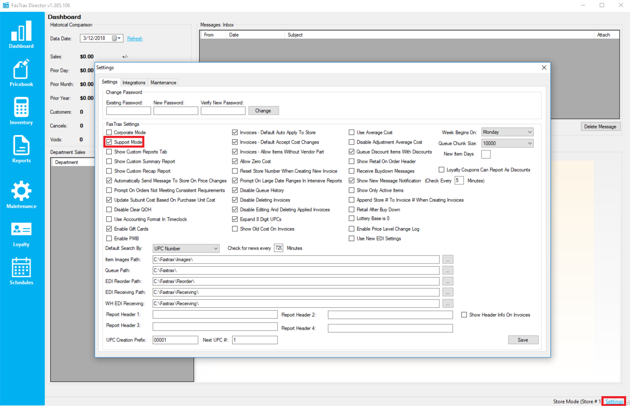Expand the Default Search By dropdown
Screen dimensions: 630x406
(216, 248)
